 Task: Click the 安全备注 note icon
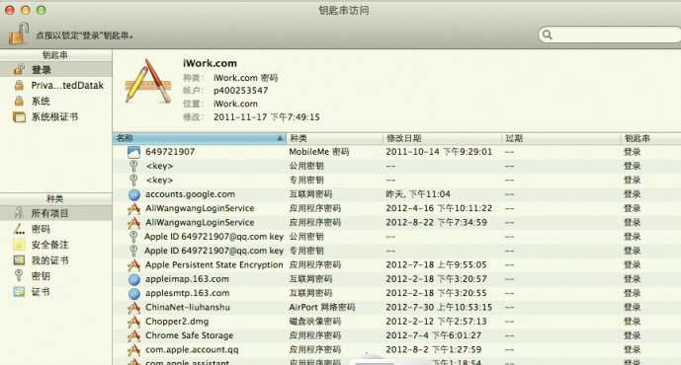[19, 245]
